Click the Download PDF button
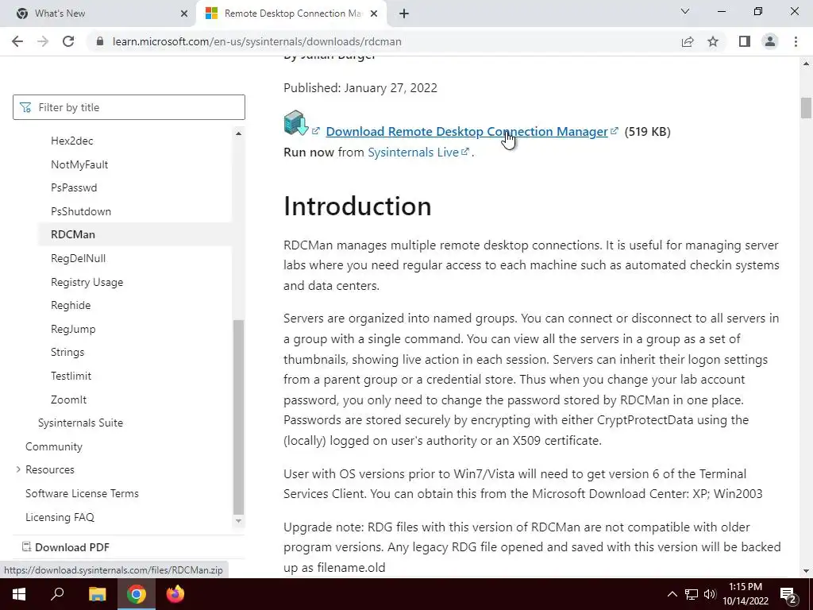The image size is (813, 610). coord(66,547)
